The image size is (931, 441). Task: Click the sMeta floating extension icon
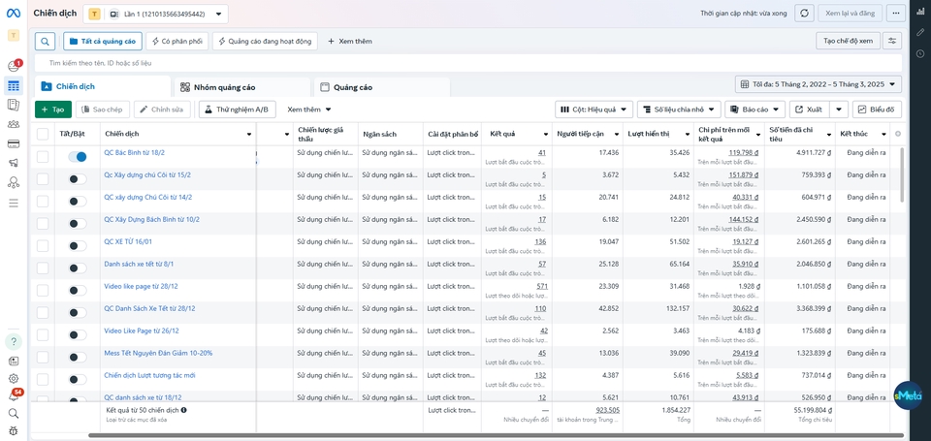tap(908, 395)
